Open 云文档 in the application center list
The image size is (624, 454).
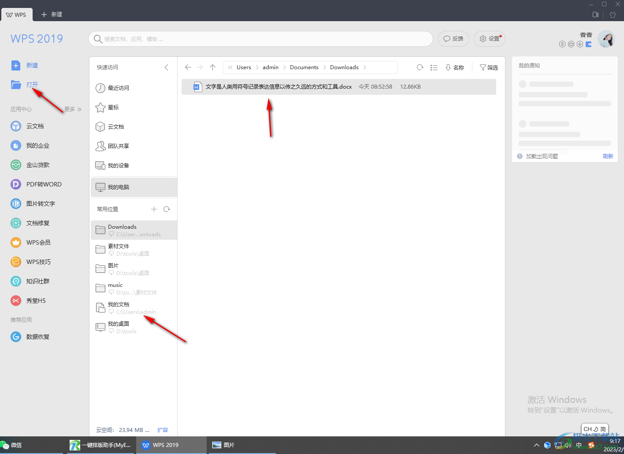point(27,126)
